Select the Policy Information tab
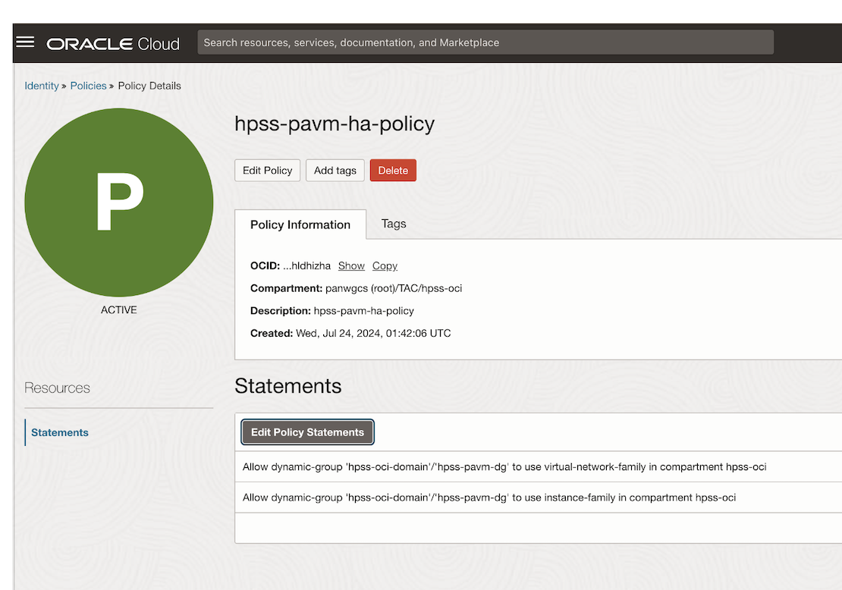The width and height of the screenshot is (842, 590). (300, 224)
